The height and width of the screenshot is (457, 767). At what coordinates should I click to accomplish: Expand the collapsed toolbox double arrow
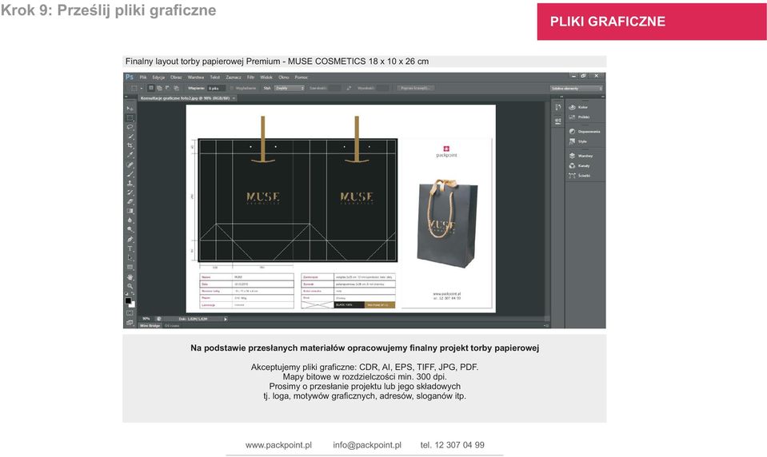tap(126, 97)
